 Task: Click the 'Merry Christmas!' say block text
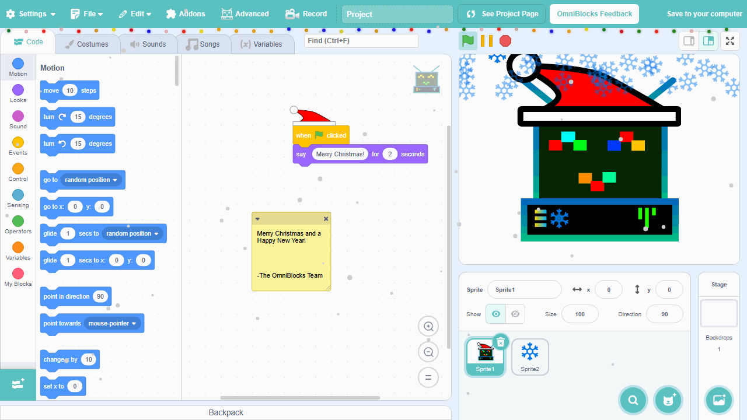tap(340, 154)
